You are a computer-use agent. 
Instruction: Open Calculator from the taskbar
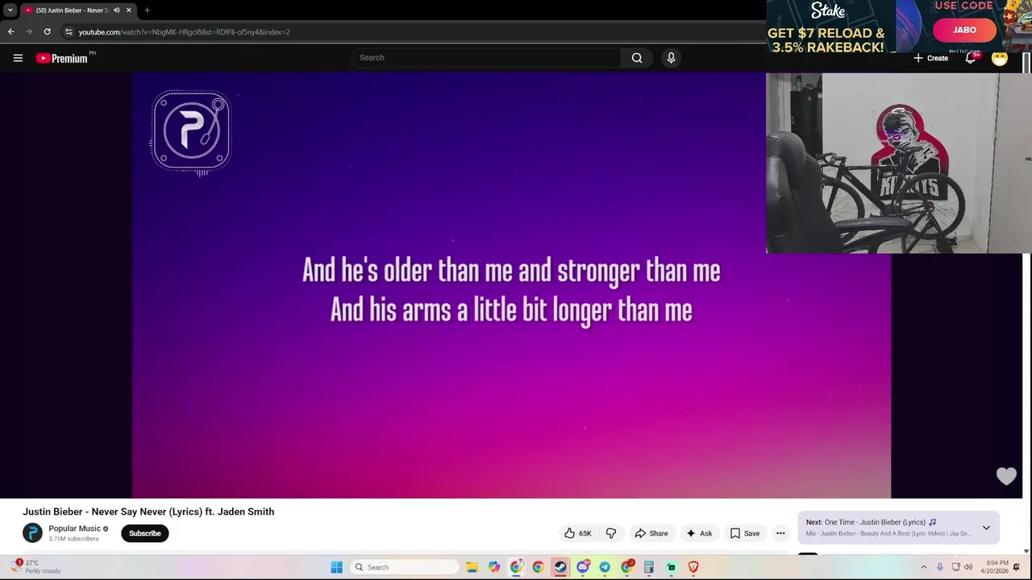point(649,567)
